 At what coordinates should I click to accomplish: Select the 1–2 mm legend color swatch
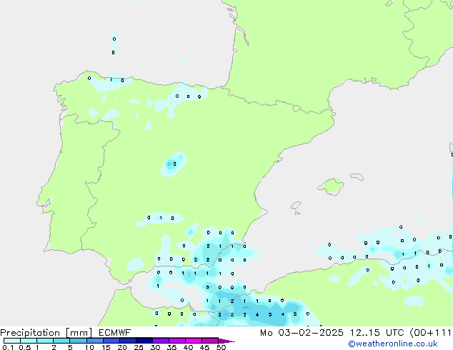(x=45, y=341)
